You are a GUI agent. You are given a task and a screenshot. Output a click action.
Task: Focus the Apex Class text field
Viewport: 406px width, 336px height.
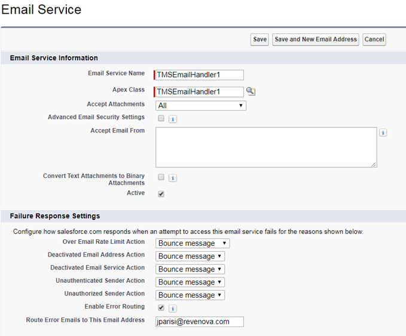(199, 91)
